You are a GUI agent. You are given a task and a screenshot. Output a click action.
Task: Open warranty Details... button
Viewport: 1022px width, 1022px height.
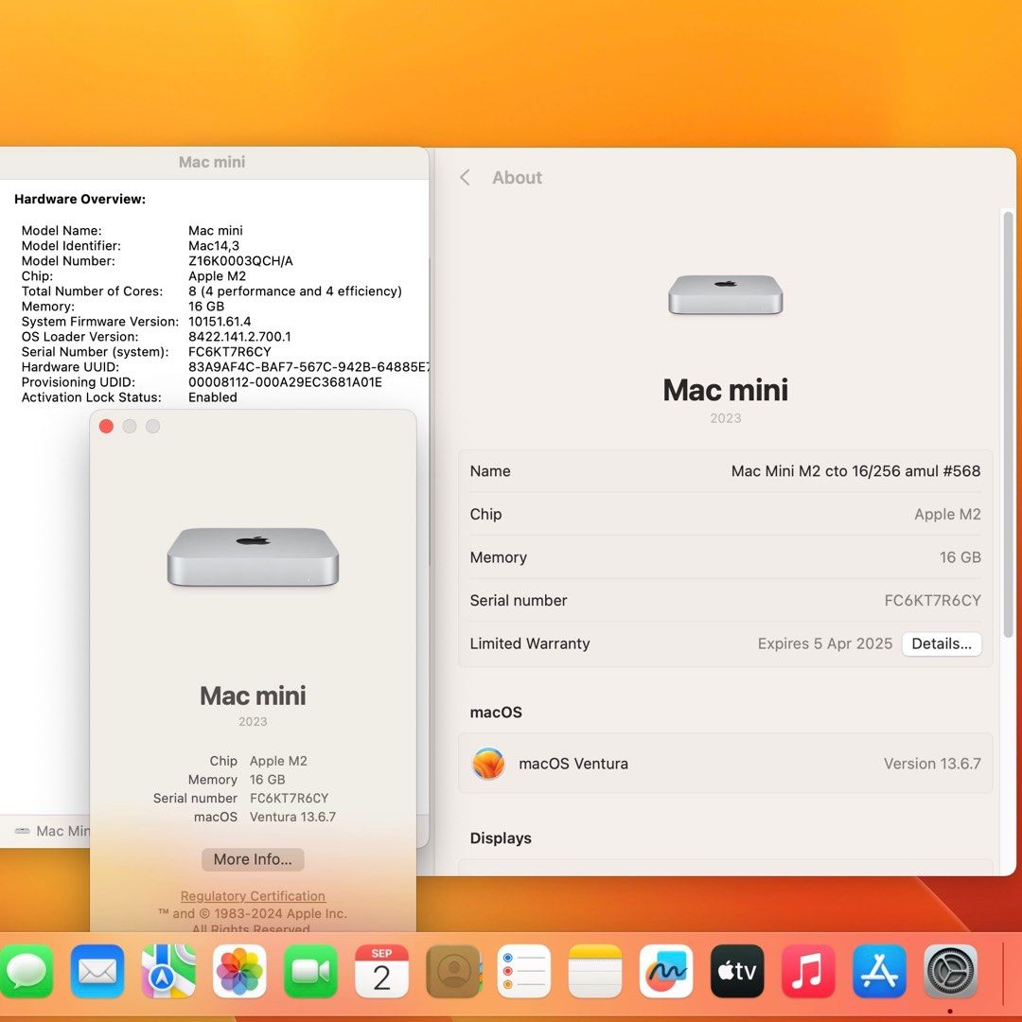point(942,644)
